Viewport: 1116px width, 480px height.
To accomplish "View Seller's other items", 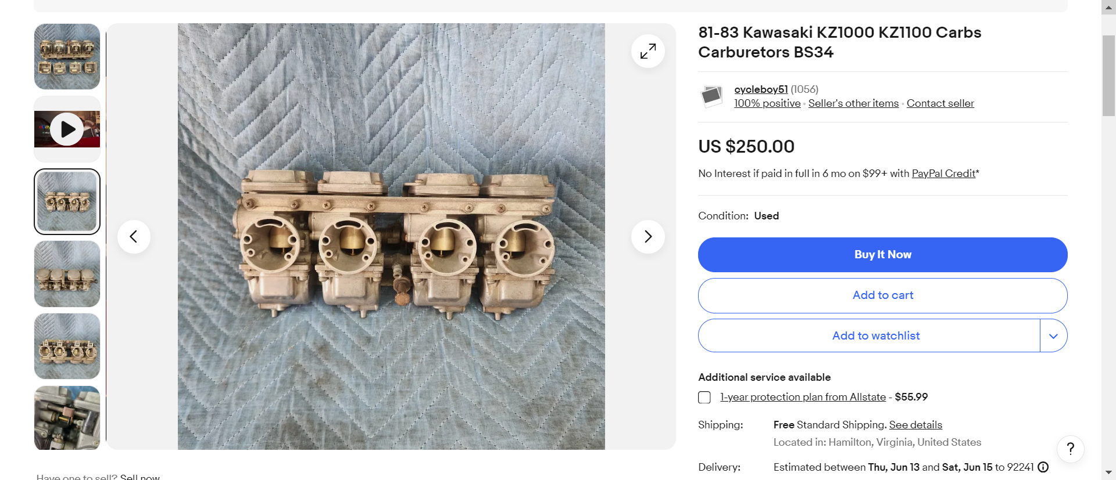I will (x=853, y=103).
